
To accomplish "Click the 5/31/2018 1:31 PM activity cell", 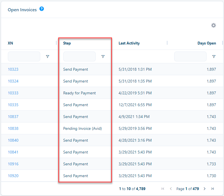I will click(135, 69).
